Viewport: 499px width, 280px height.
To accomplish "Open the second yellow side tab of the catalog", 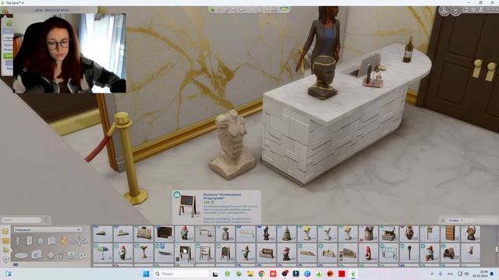I will [5, 241].
